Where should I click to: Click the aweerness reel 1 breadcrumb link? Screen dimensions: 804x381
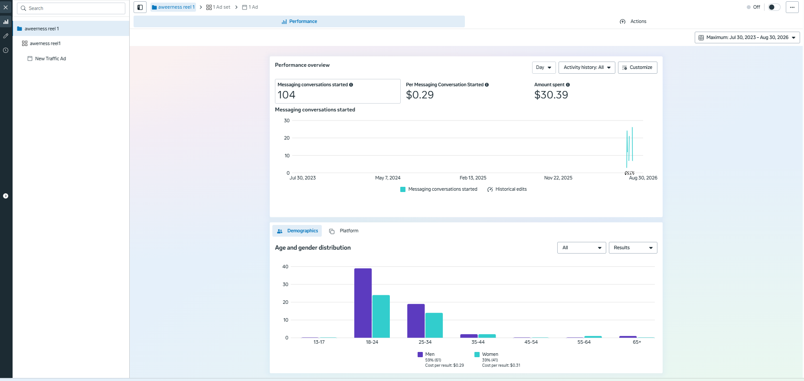[x=173, y=7]
